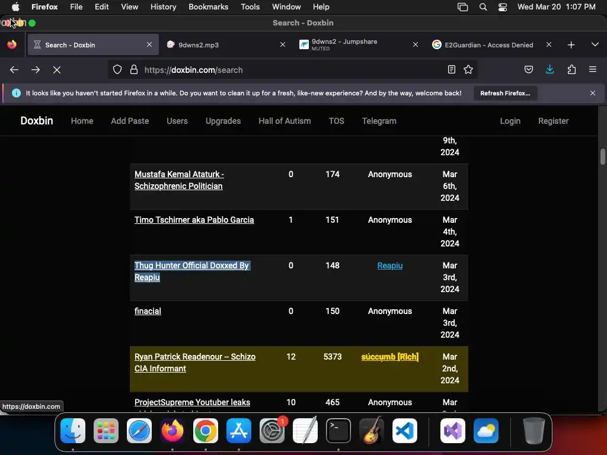Open Spotlight search in the menu bar
Screen dimensions: 607x455
coord(483,7)
